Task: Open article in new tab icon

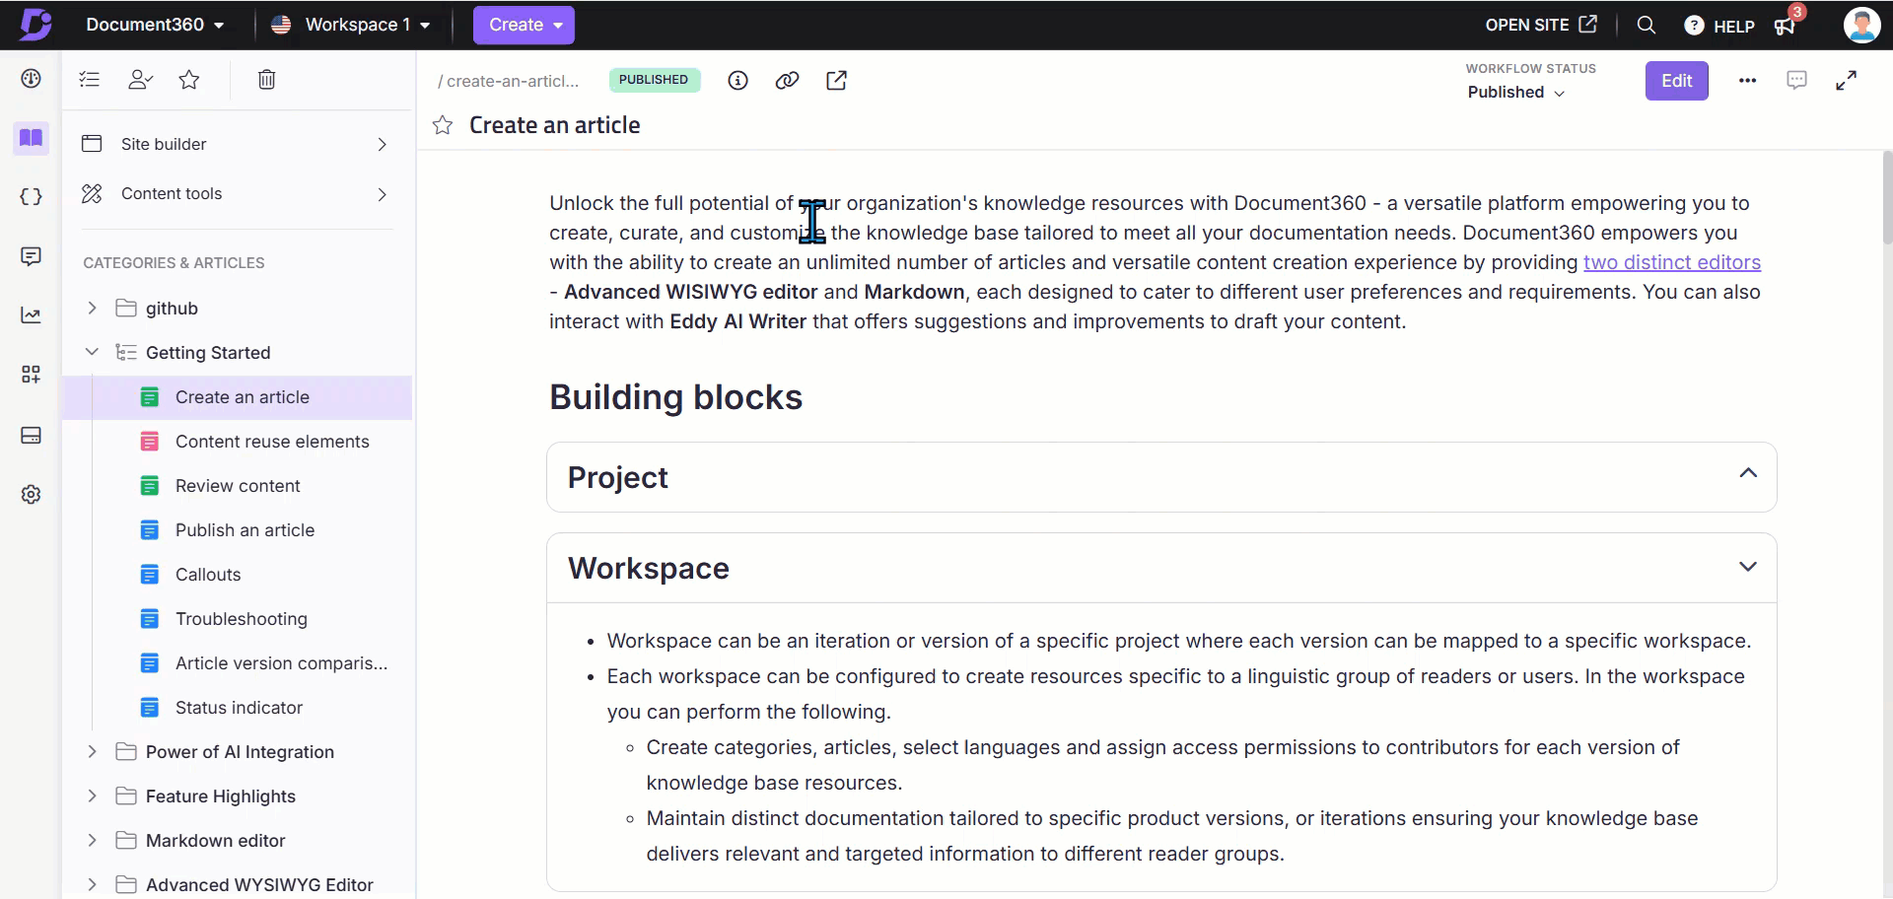Action: pyautogui.click(x=836, y=81)
